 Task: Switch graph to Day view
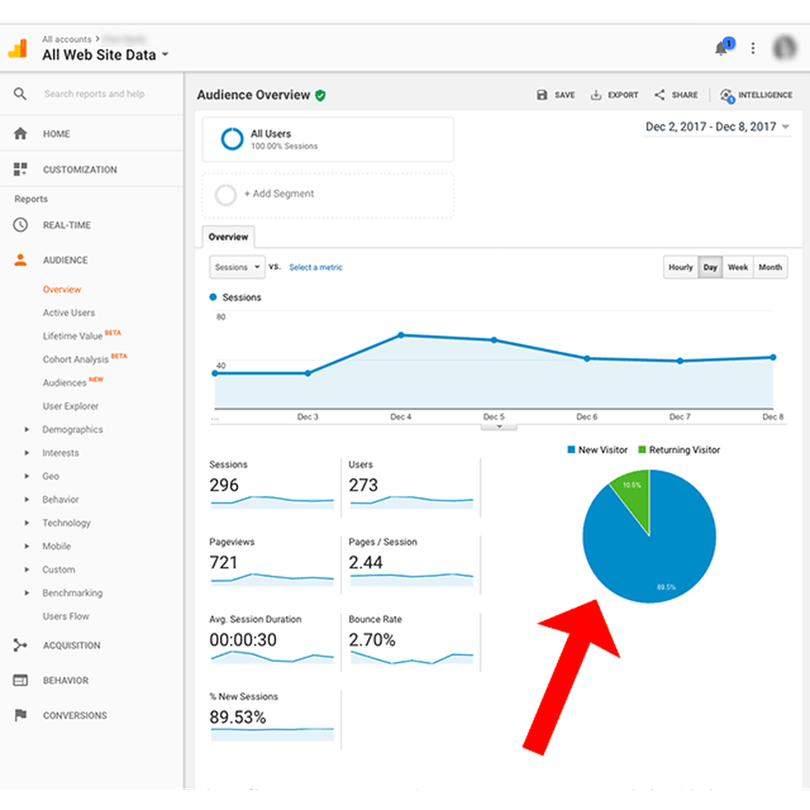pos(710,267)
